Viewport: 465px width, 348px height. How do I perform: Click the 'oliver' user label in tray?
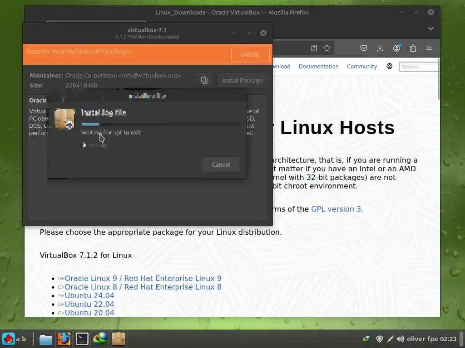pos(417,339)
